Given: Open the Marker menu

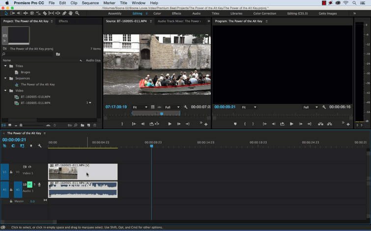Looking at the screenshot, I should coord(109,3).
